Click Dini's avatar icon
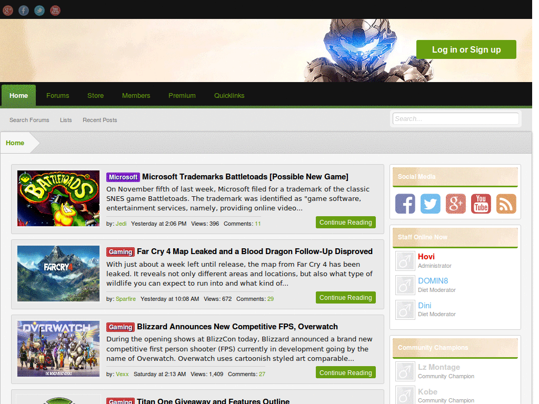 [x=405, y=309]
